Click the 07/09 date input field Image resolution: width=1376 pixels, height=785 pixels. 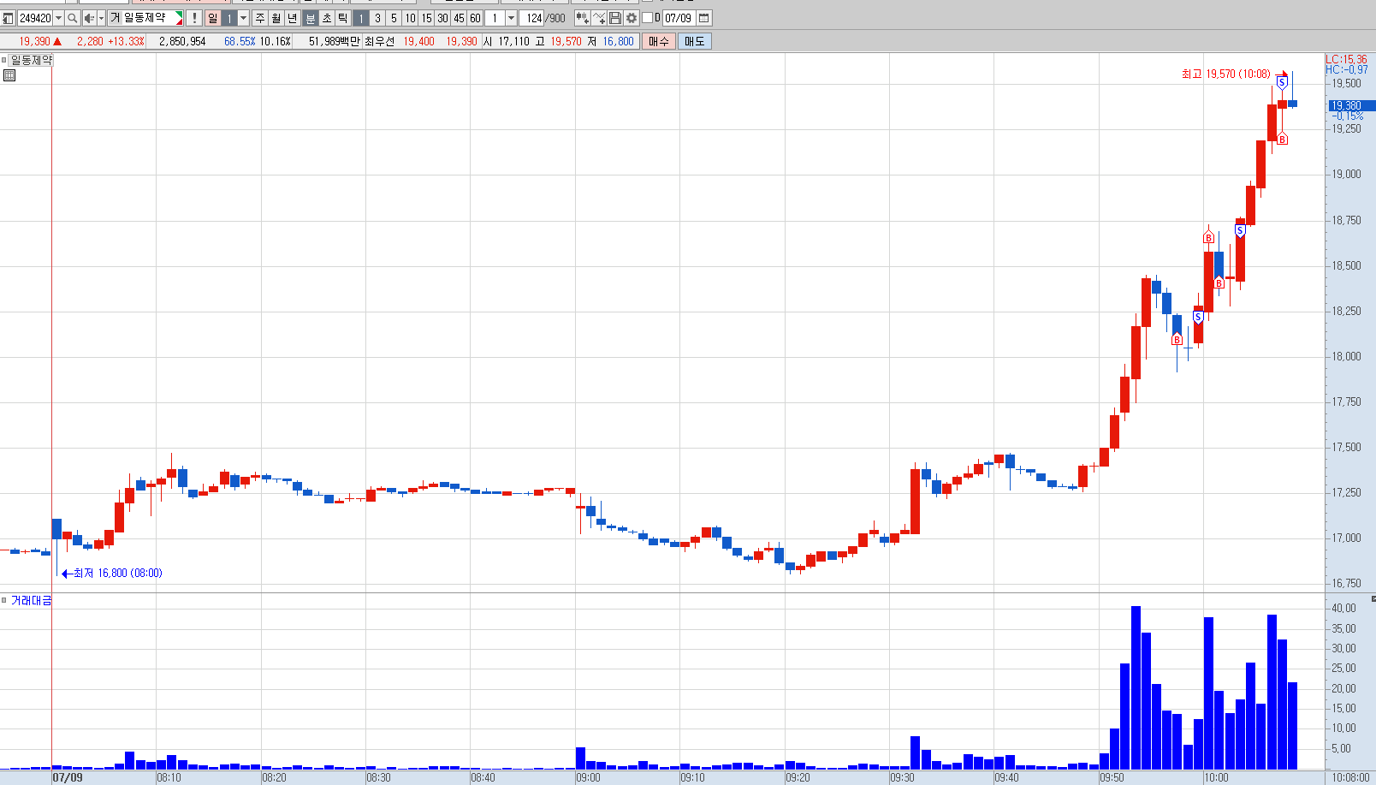(x=679, y=18)
